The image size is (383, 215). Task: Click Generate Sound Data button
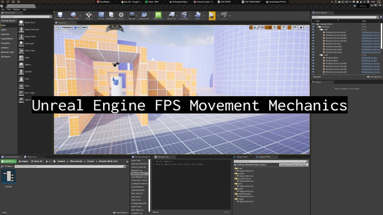coord(298,165)
